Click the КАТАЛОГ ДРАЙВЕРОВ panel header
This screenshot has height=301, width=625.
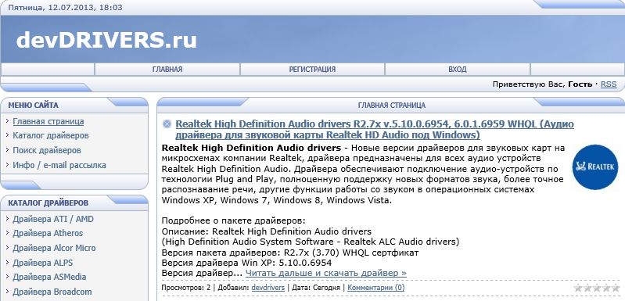48,203
